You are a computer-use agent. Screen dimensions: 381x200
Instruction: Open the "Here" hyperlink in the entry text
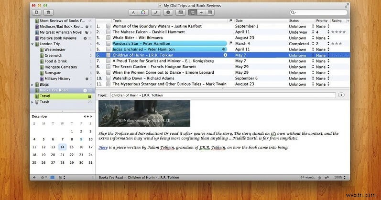point(103,148)
